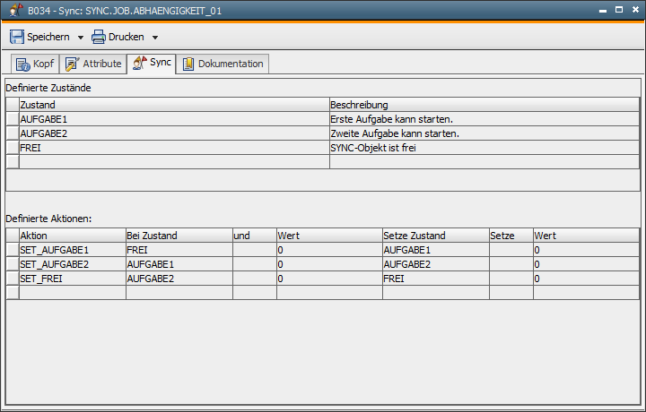The width and height of the screenshot is (646, 412).
Task: Select the SET_AUFGABE2 action cell
Action: [73, 264]
